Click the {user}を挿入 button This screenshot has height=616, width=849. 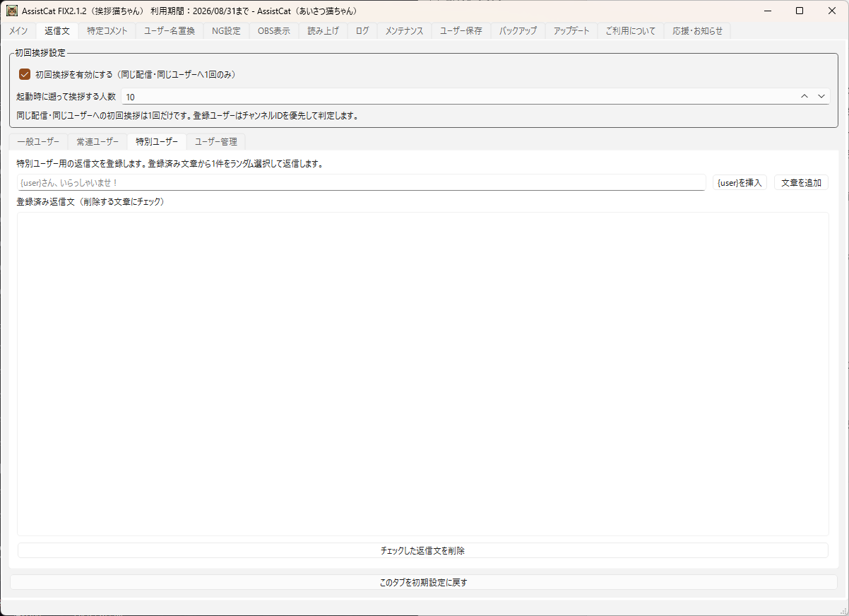[740, 183]
